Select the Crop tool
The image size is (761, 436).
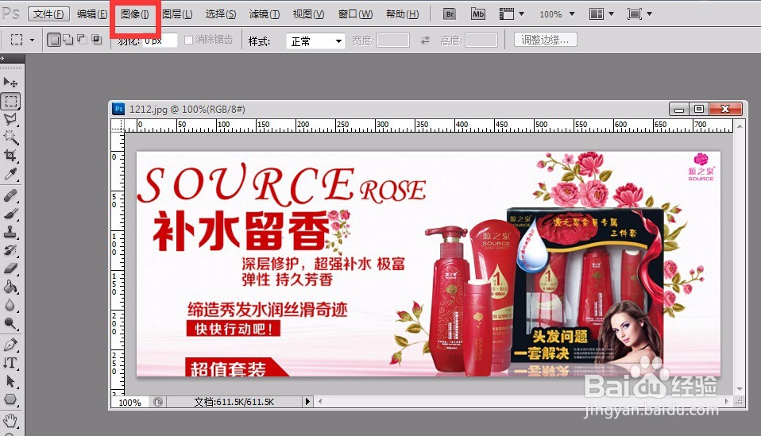coord(10,155)
